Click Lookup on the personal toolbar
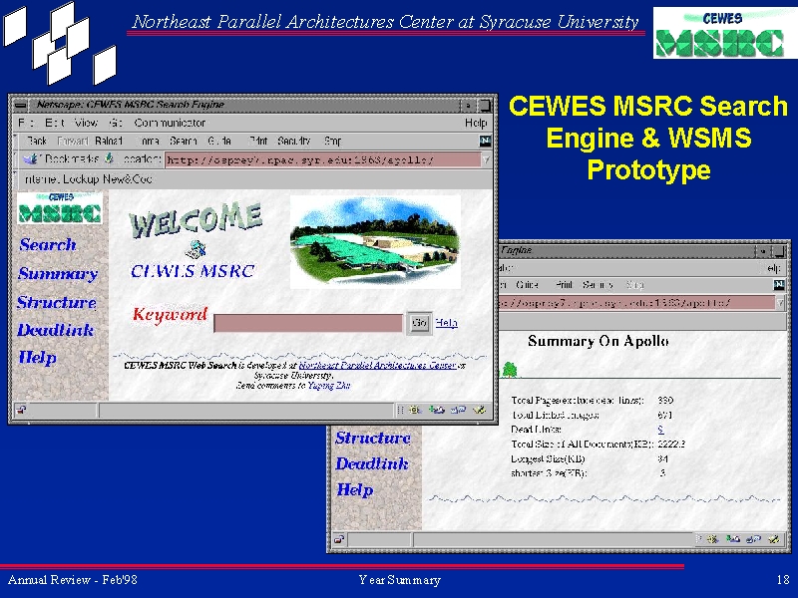798x598 pixels. click(82, 179)
